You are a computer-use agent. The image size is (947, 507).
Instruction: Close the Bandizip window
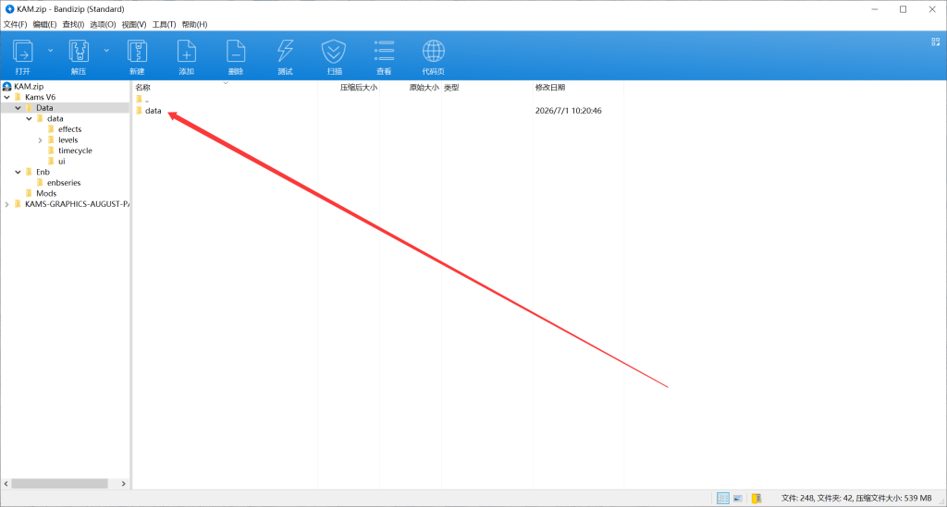coord(932,9)
